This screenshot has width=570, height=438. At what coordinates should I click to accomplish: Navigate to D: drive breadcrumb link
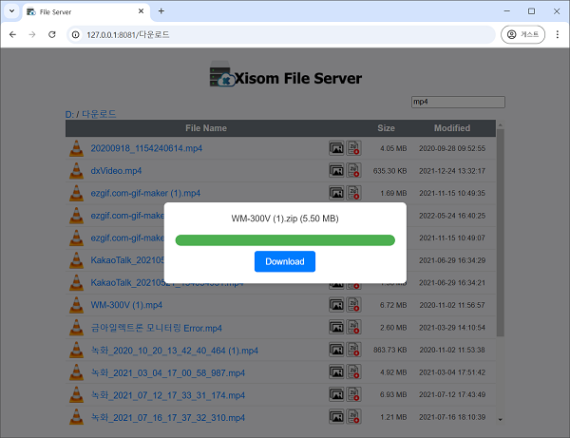click(x=69, y=115)
